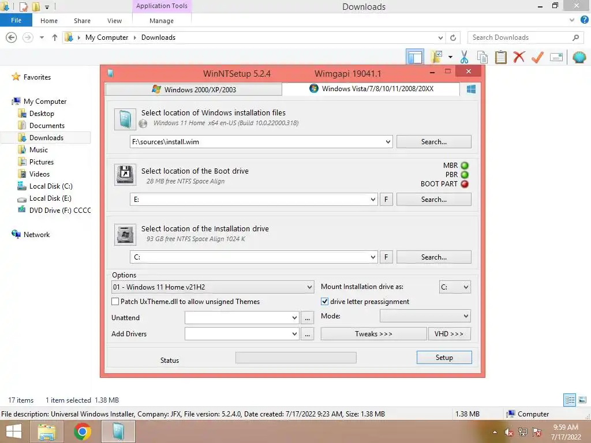Open the VHD >>> options

pos(449,334)
